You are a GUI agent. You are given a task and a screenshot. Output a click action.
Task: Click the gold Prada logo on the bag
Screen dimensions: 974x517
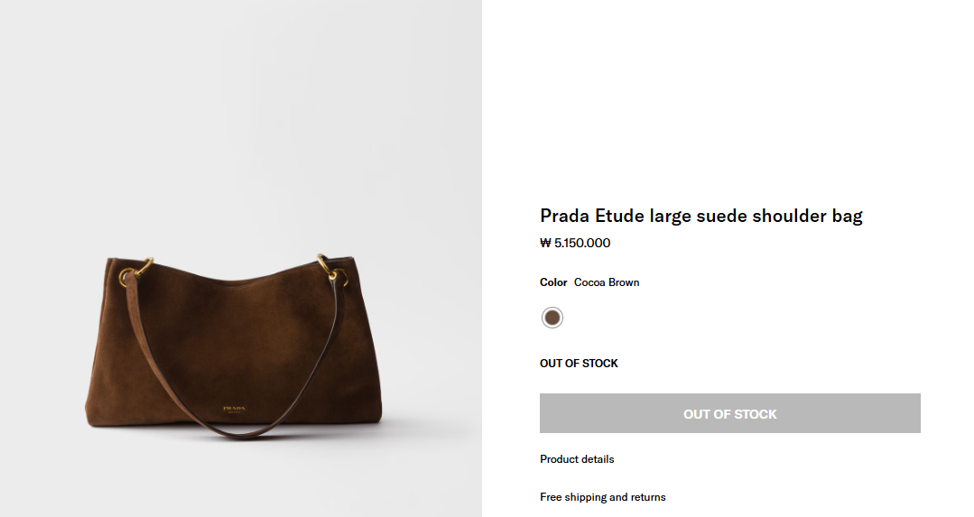click(x=235, y=409)
